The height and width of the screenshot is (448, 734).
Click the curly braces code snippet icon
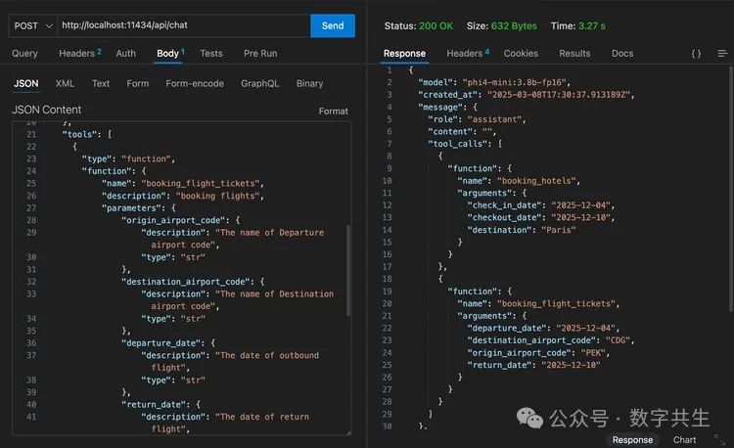[696, 54]
